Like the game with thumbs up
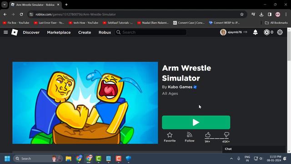The height and width of the screenshot is (164, 291). [x=208, y=135]
